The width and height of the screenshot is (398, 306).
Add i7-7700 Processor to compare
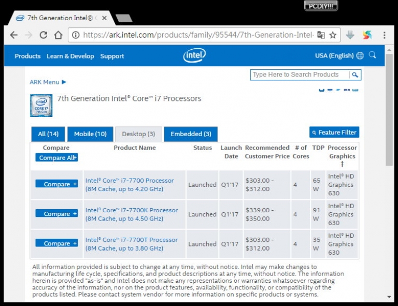tap(56, 184)
